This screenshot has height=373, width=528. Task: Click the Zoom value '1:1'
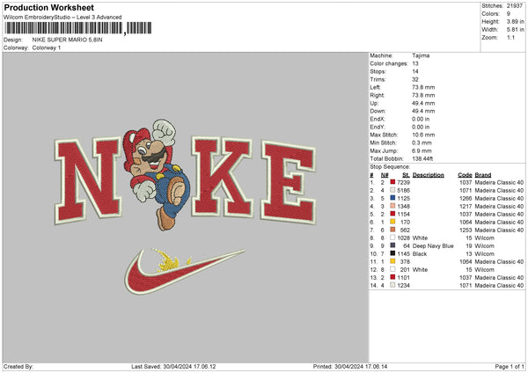pos(510,37)
